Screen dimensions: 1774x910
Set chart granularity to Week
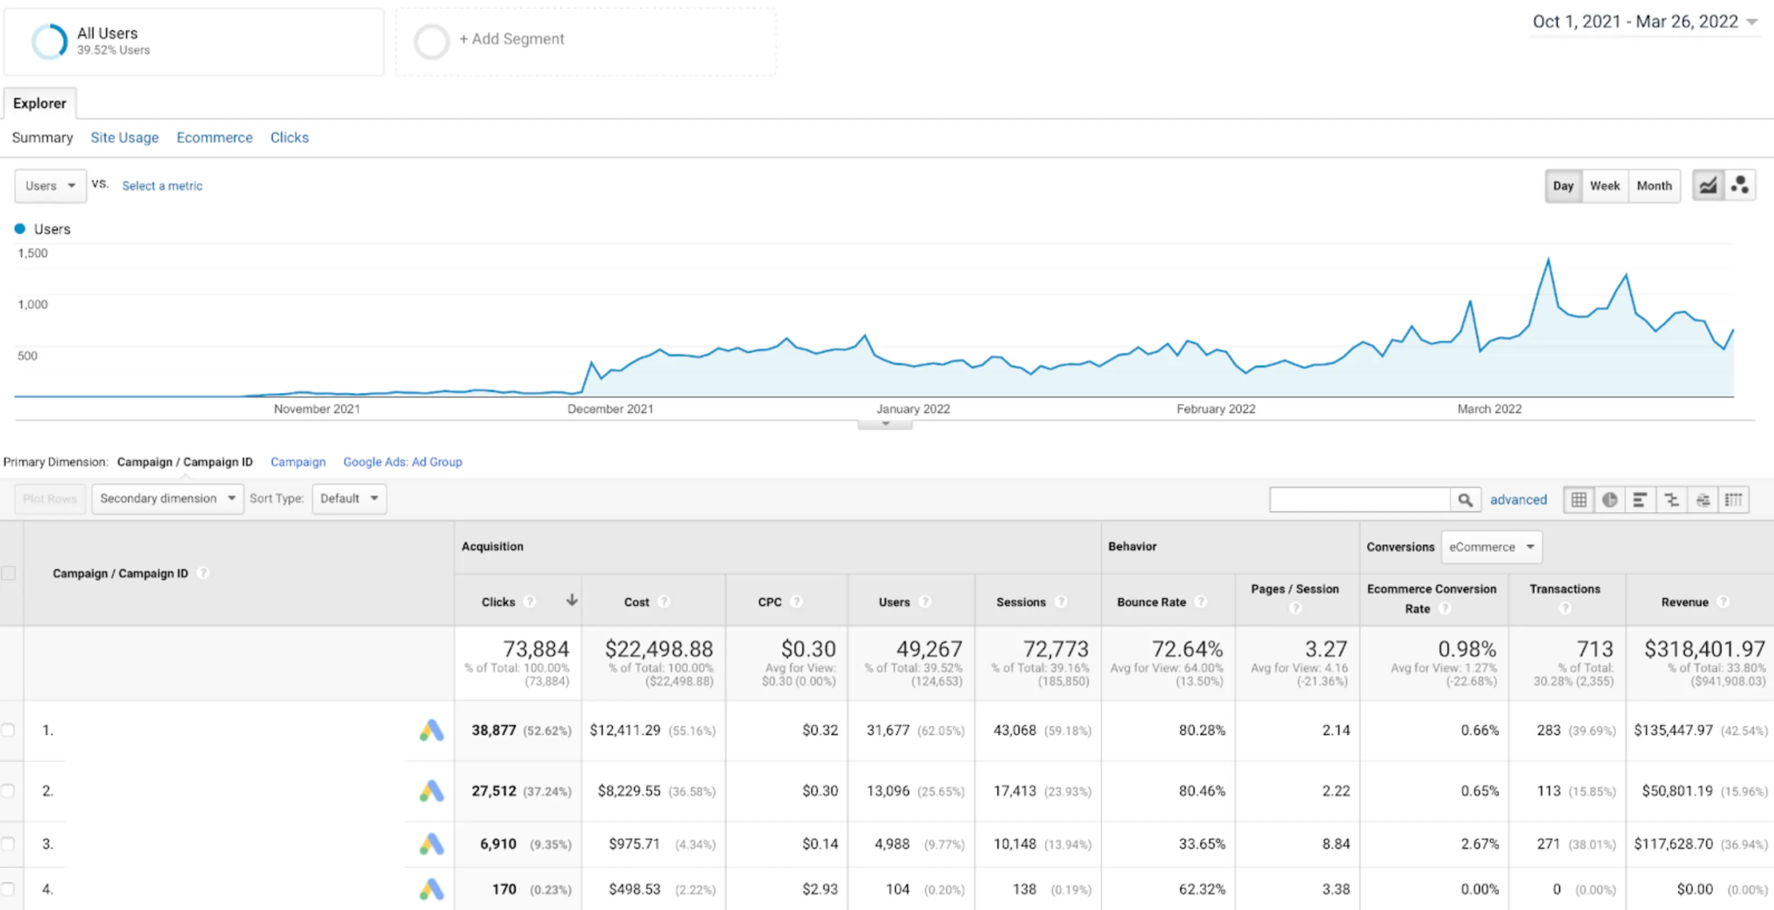(1605, 186)
